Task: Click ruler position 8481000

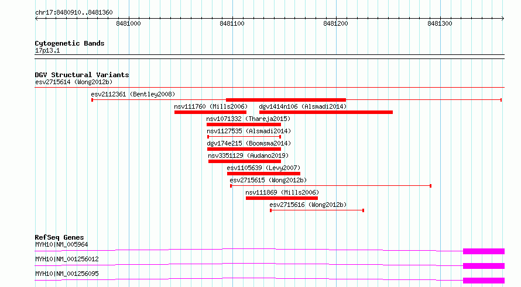Action: [128, 23]
